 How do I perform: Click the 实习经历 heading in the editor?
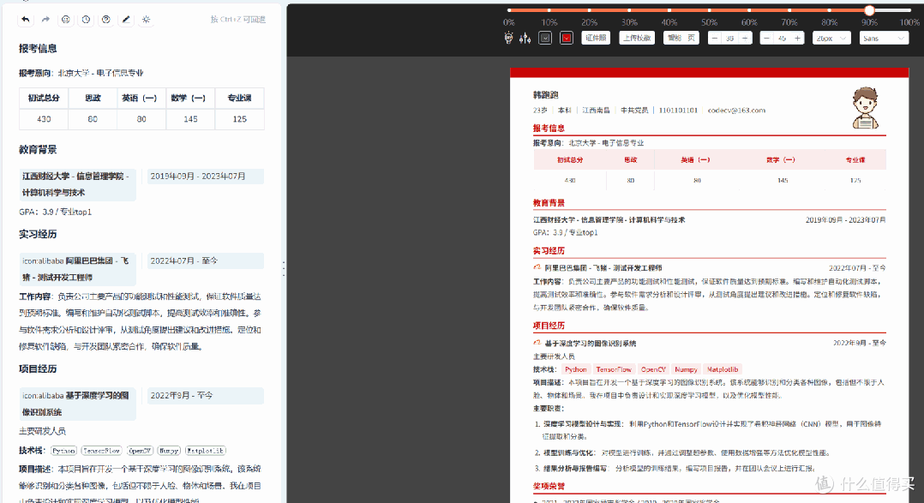38,234
